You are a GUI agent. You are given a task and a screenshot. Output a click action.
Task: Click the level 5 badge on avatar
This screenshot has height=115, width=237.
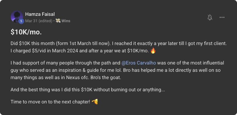coord(21,21)
